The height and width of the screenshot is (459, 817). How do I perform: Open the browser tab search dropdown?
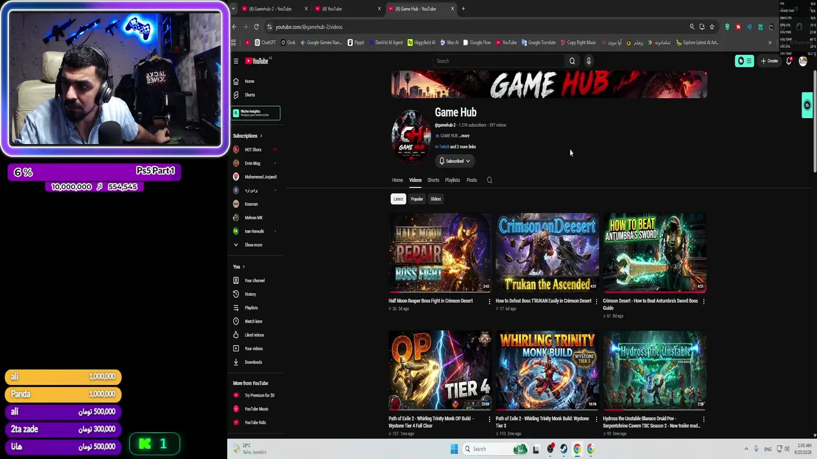(234, 9)
